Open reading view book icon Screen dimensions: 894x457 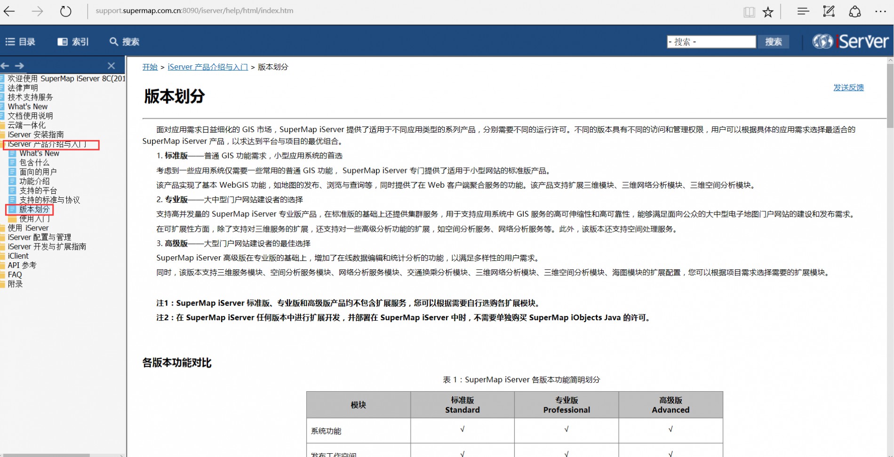tap(749, 12)
